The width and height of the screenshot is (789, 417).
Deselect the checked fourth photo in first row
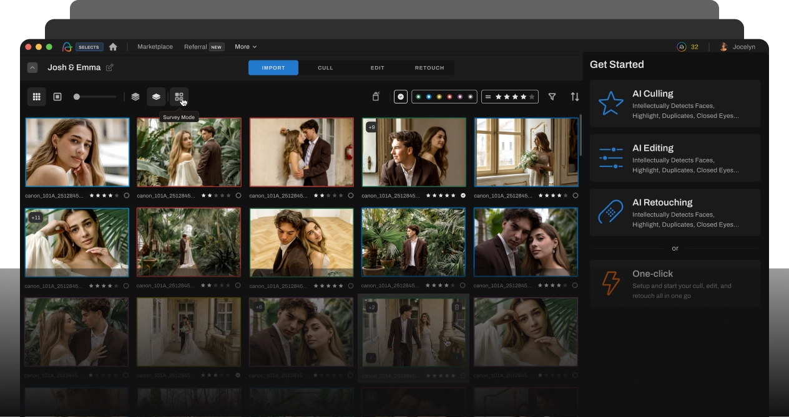pos(463,195)
